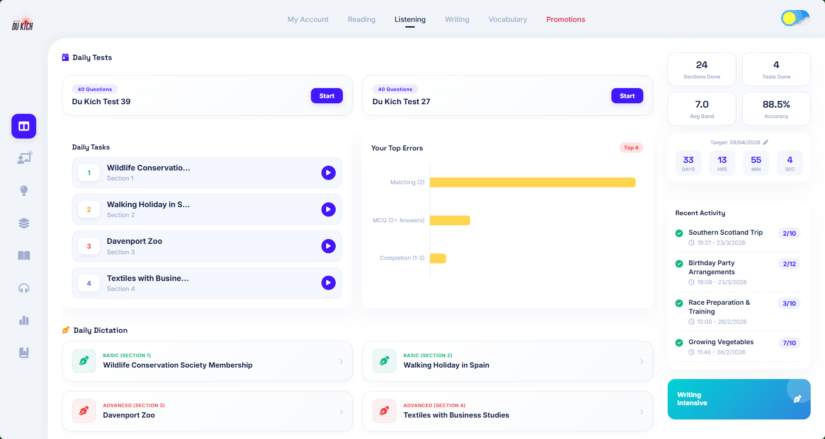Expand Walking Holiday in Spain dictation chevron
The height and width of the screenshot is (439, 825).
(641, 361)
